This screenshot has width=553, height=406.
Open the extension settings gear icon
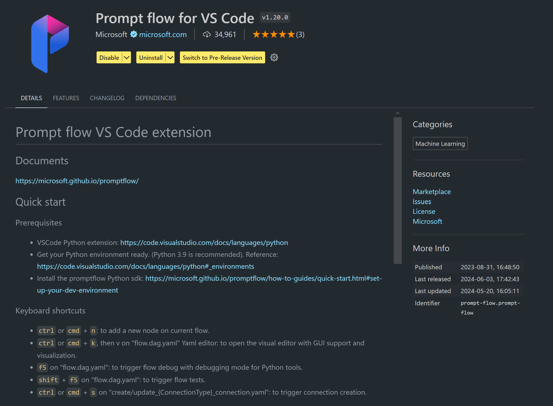(x=274, y=57)
